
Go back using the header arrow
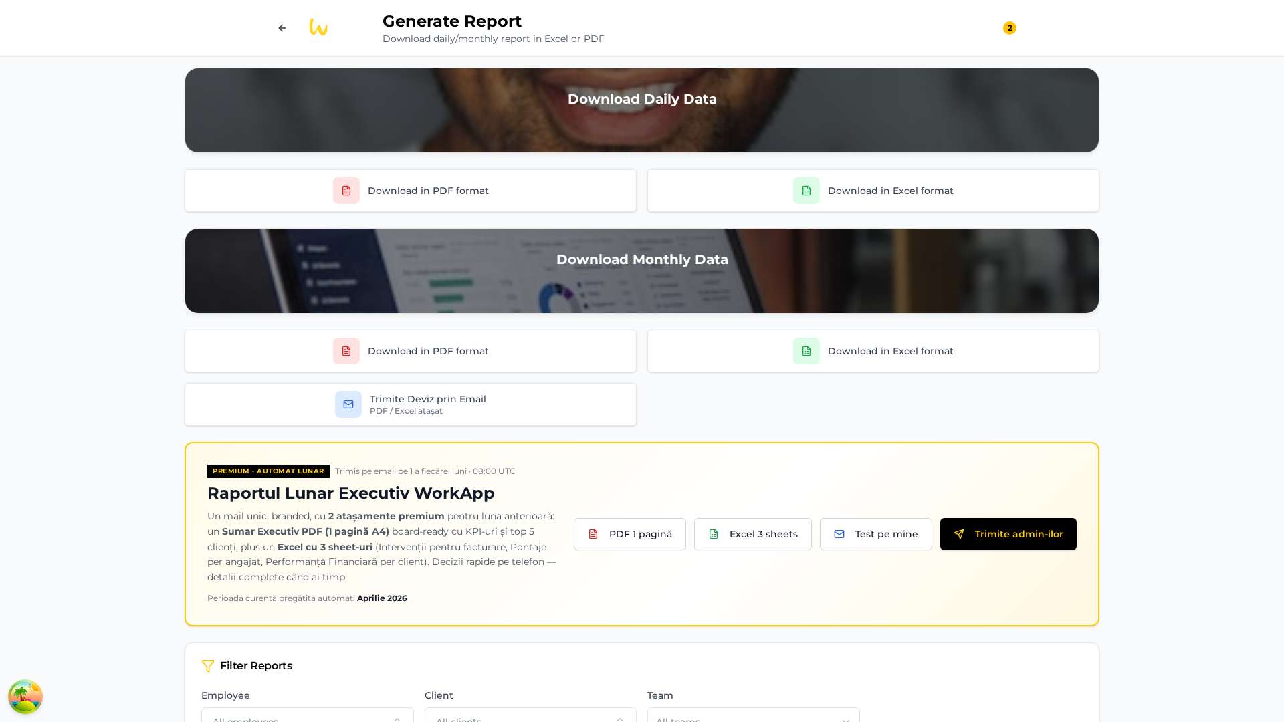pyautogui.click(x=282, y=28)
